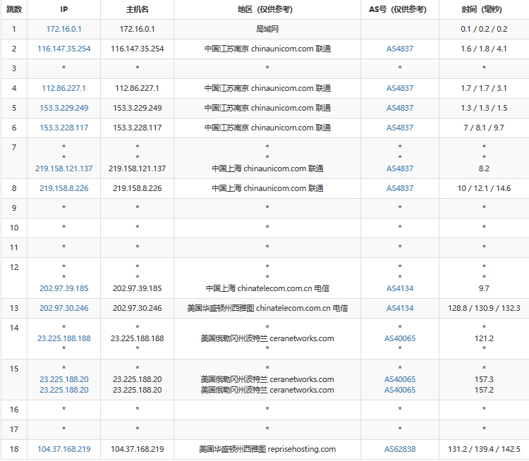Select hostname cell 202.97.30.246

pos(138,308)
